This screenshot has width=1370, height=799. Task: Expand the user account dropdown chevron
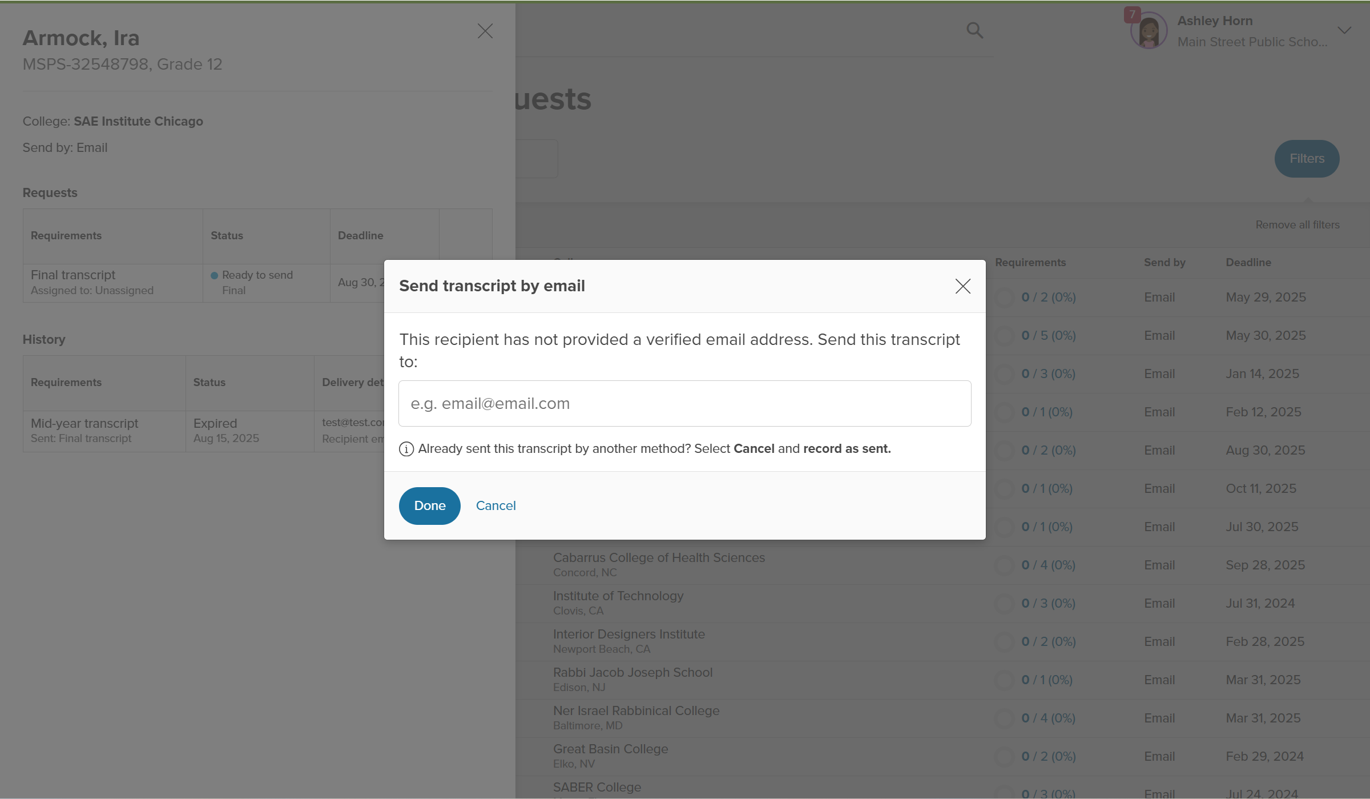click(1344, 30)
